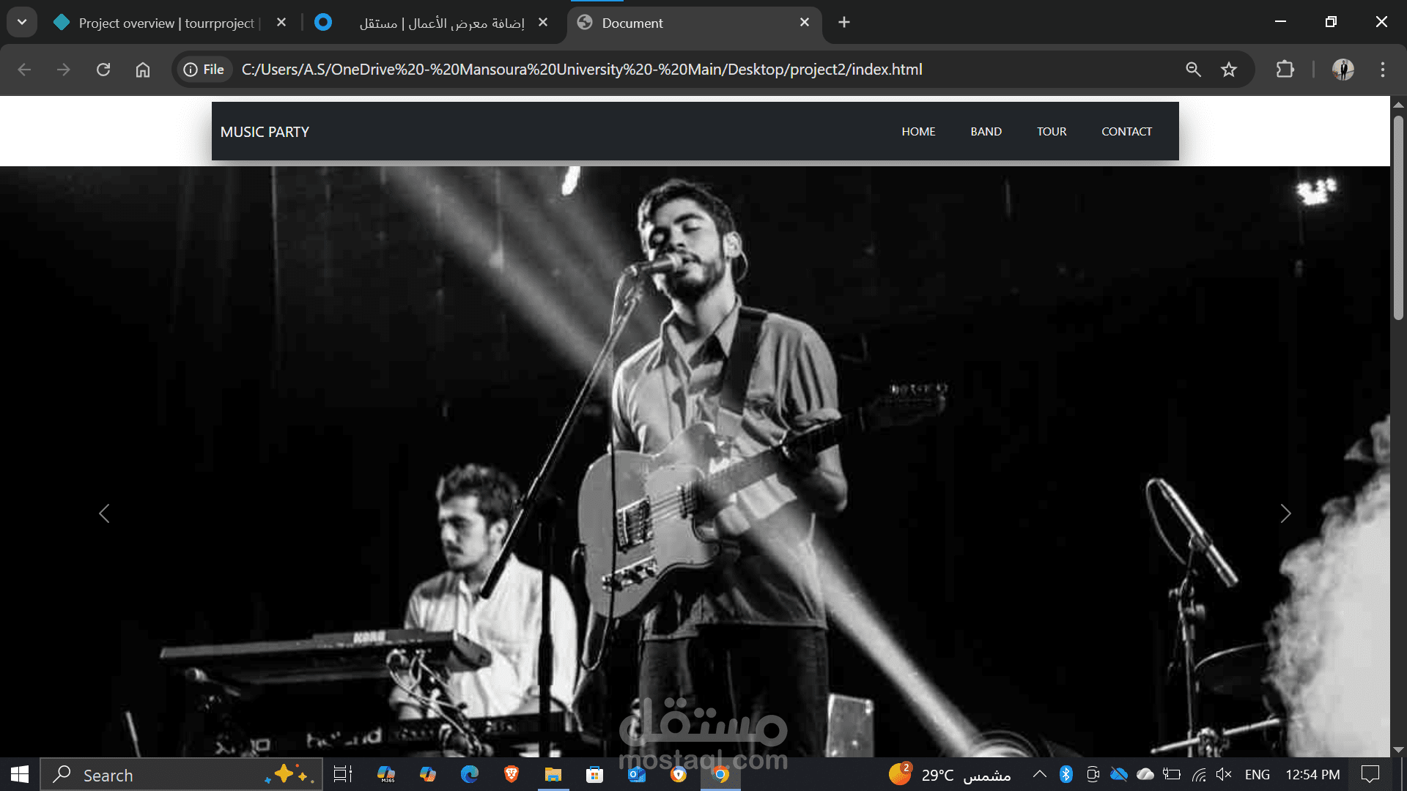Expand the tab search dropdown arrow
The width and height of the screenshot is (1407, 791).
22,22
